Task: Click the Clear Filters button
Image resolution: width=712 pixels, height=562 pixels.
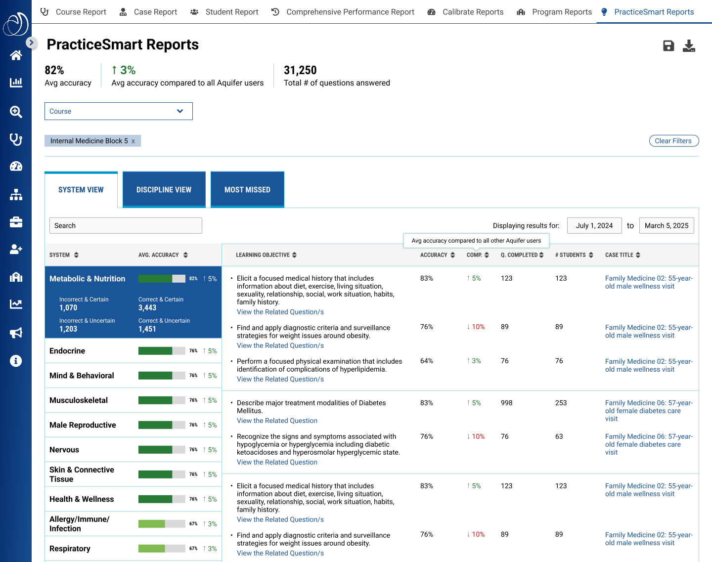Action: point(673,140)
